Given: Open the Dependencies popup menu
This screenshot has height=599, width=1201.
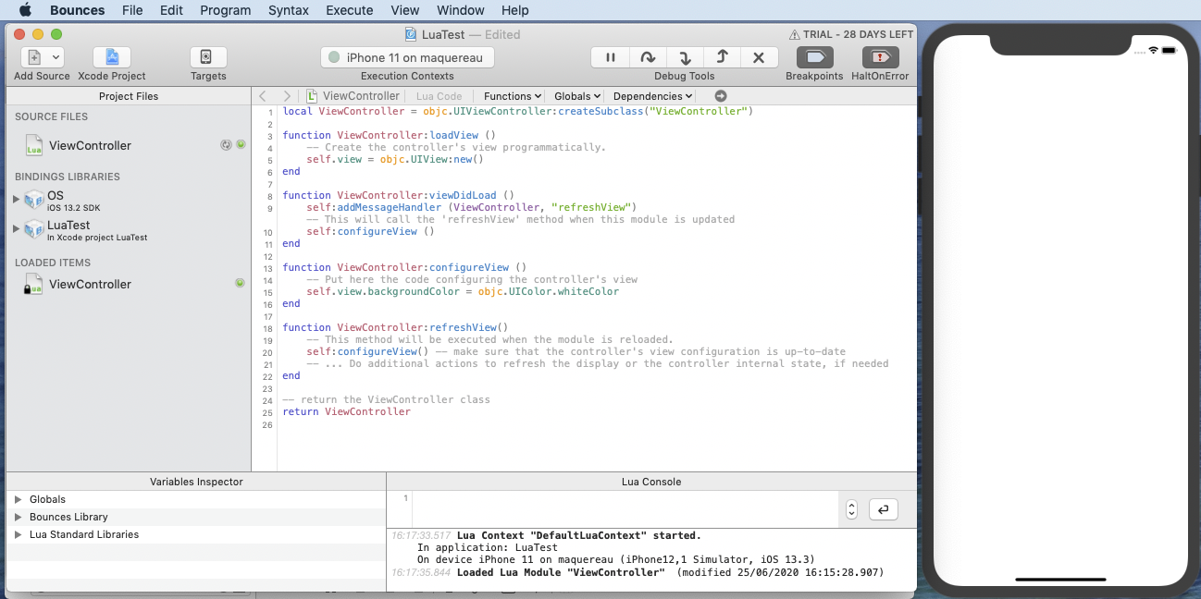Looking at the screenshot, I should click(x=652, y=96).
